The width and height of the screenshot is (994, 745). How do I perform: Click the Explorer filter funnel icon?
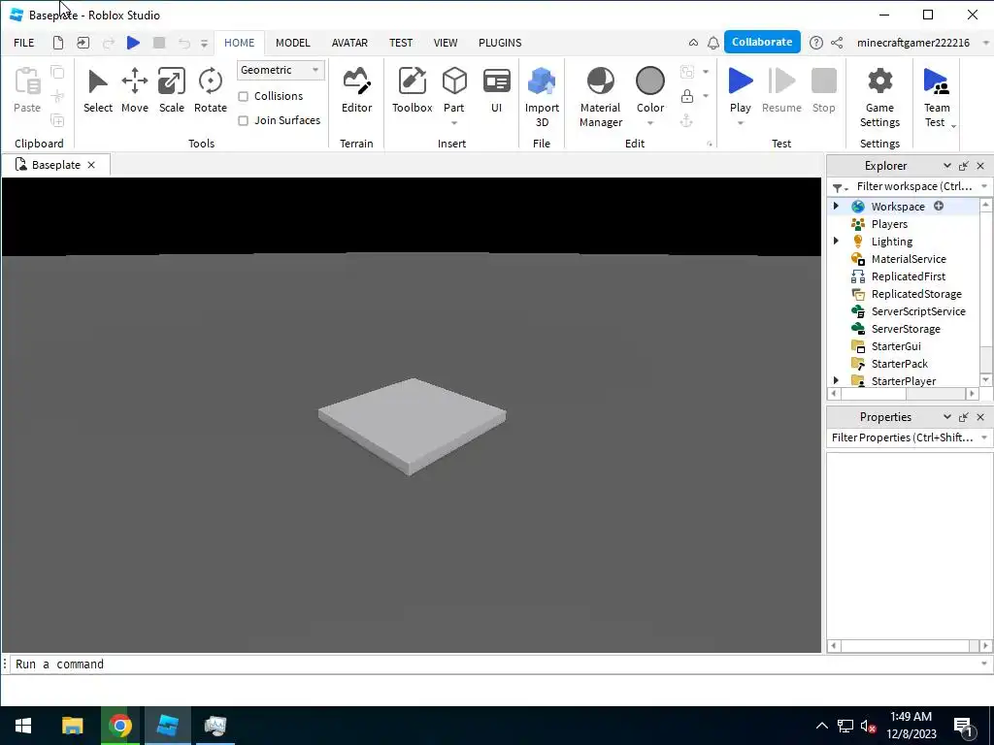[x=838, y=187]
